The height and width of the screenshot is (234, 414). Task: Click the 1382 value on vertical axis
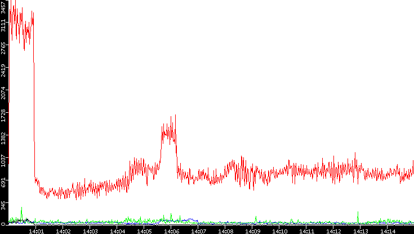[x=3, y=138]
